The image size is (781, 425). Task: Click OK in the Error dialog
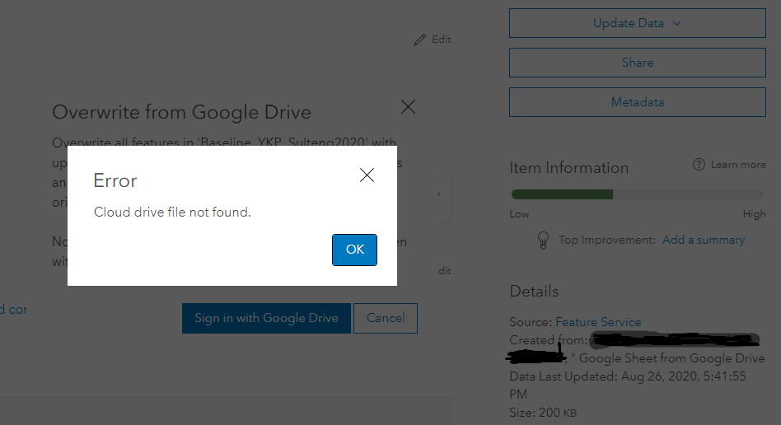tap(354, 250)
